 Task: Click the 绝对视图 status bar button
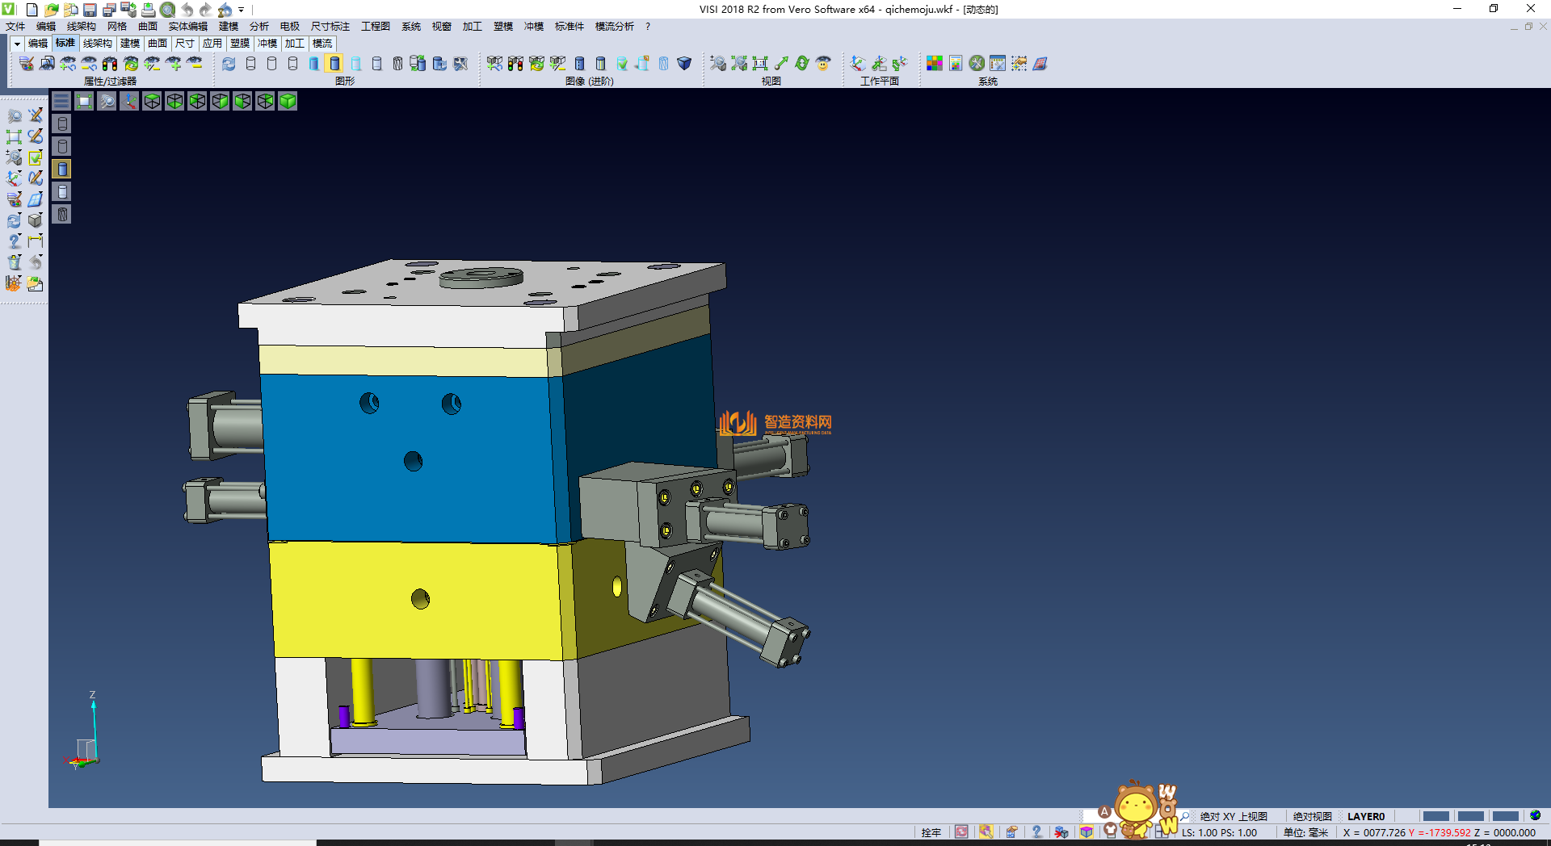pyautogui.click(x=1312, y=816)
